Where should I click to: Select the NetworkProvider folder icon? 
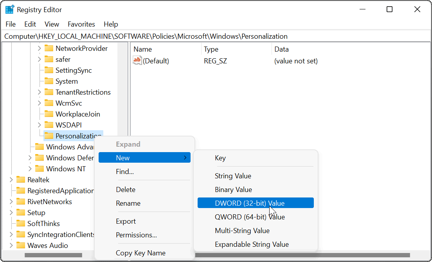pyautogui.click(x=49, y=48)
